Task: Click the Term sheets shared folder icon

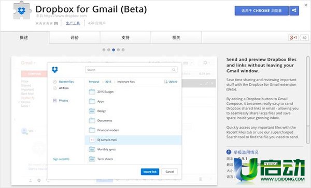Action: 92,159
